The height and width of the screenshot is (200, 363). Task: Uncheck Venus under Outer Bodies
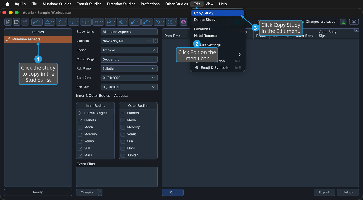123,134
